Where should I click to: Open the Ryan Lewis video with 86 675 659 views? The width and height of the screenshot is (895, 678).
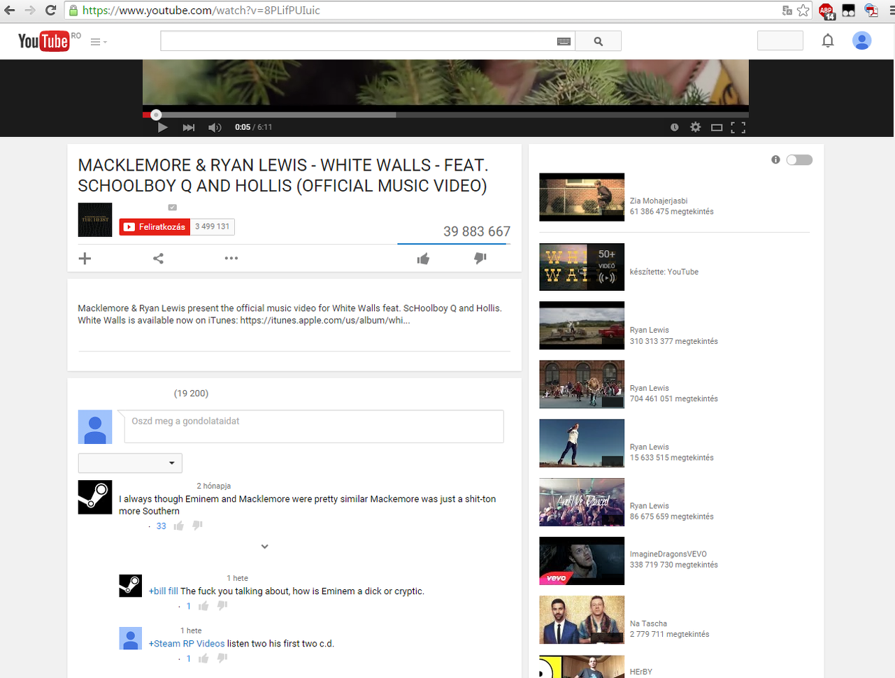click(x=582, y=502)
